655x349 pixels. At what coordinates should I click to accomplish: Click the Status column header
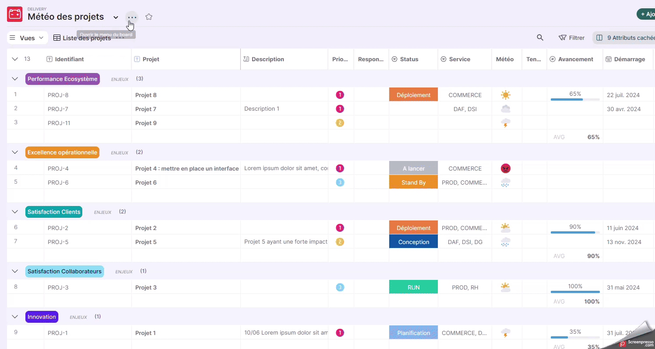tap(409, 59)
